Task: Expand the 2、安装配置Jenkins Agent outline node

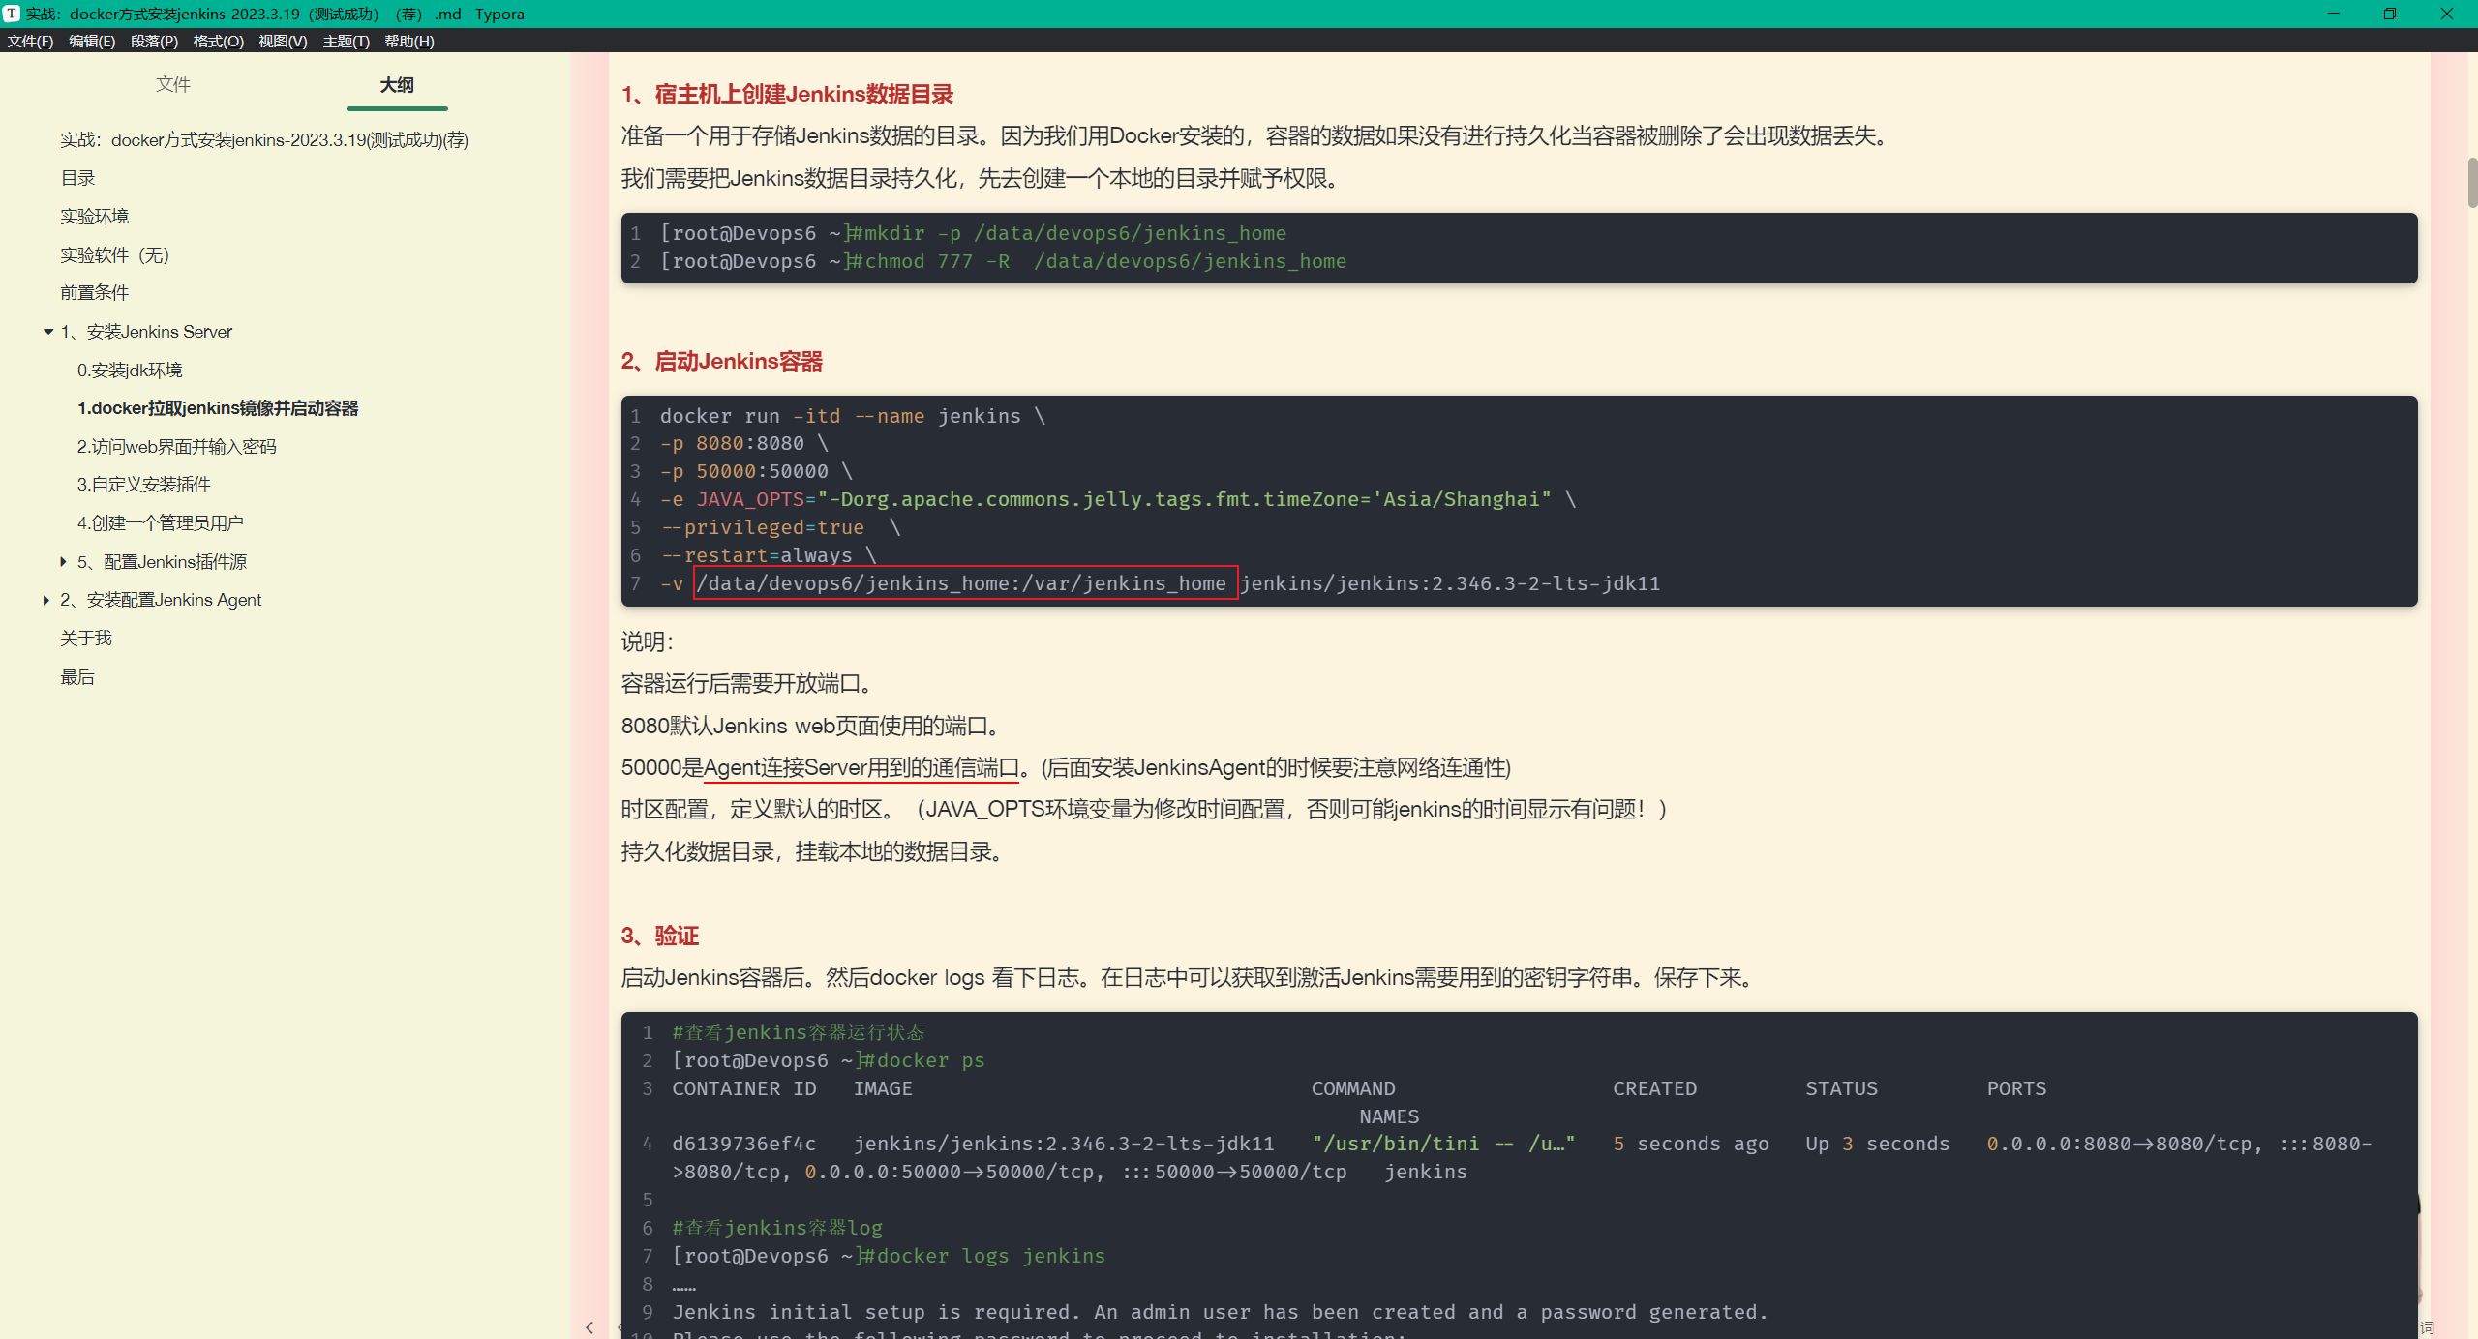Action: point(45,600)
